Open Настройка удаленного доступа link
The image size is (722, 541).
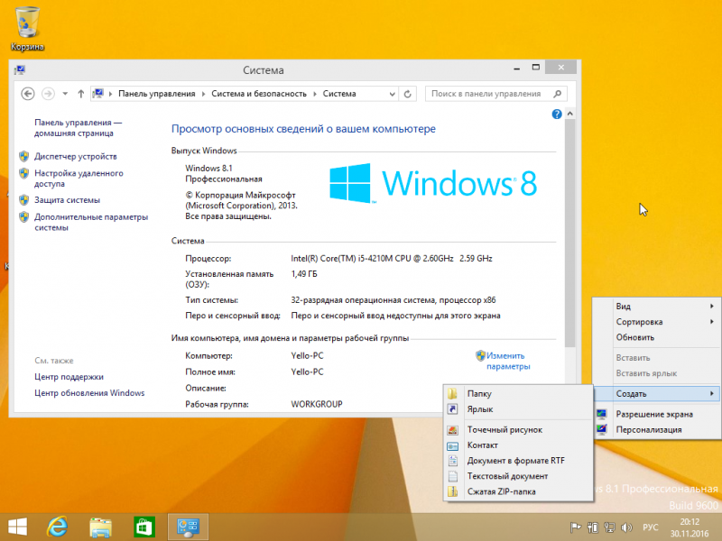point(79,179)
